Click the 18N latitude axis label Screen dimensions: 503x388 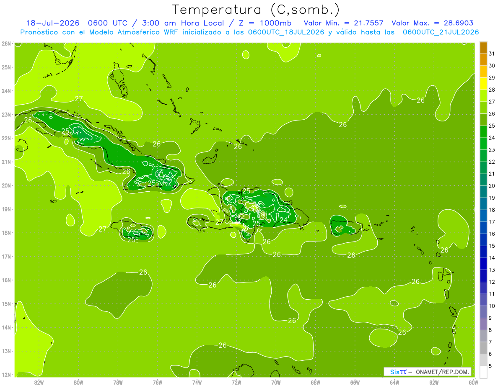(6, 233)
